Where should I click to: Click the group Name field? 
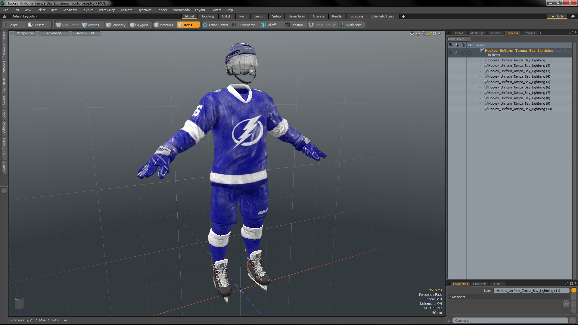coord(531,291)
